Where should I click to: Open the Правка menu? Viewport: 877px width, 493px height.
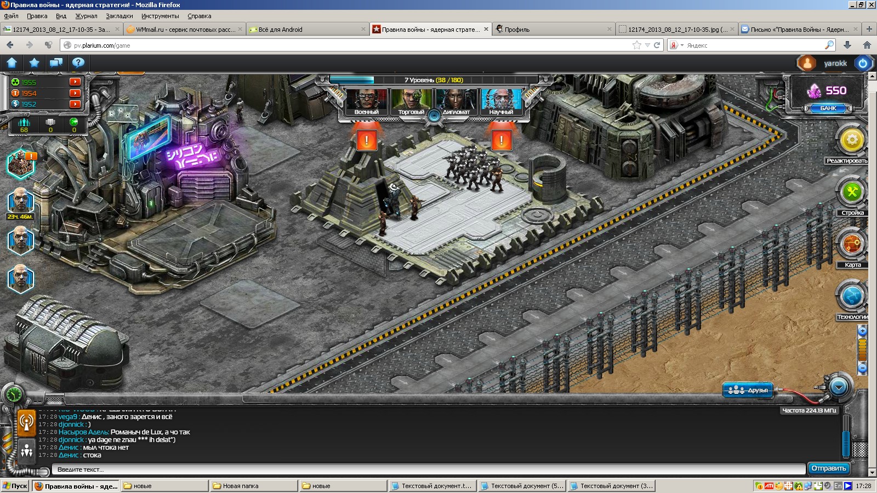[37, 16]
